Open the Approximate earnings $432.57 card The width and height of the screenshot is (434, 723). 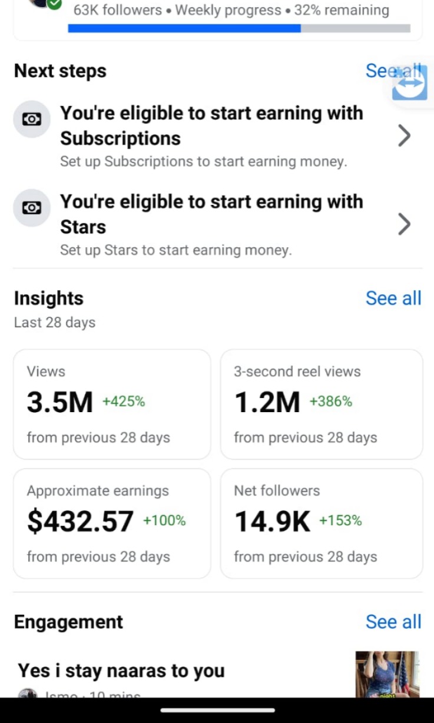click(112, 523)
